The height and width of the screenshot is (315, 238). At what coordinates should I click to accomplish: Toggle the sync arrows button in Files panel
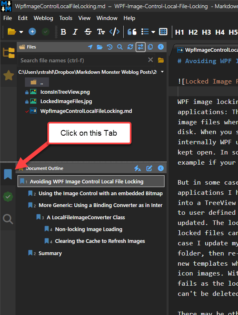[x=140, y=47]
